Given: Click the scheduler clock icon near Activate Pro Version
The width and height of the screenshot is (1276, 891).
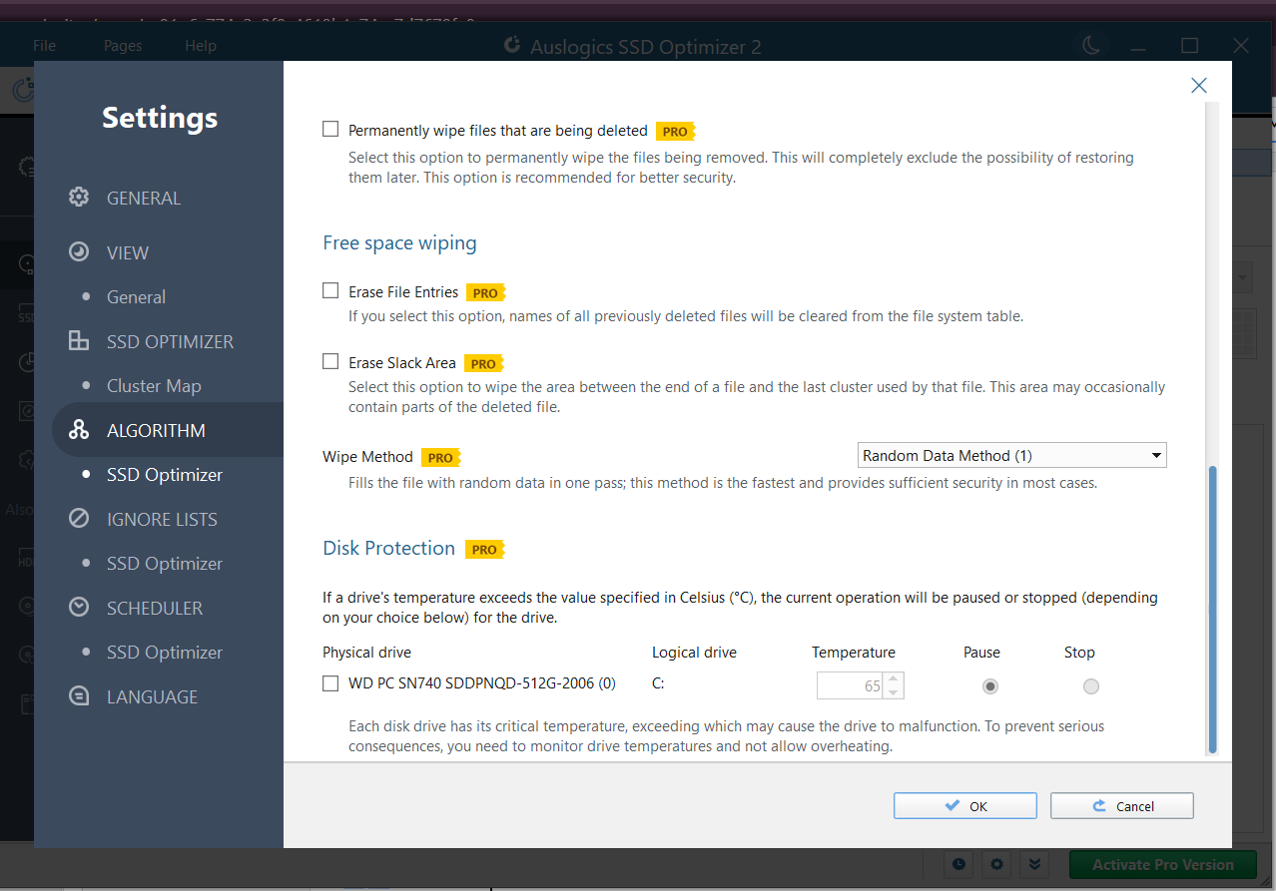Looking at the screenshot, I should pyautogui.click(x=958, y=865).
